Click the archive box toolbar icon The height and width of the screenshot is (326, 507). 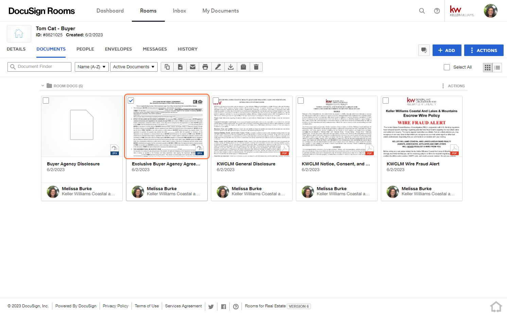click(243, 67)
